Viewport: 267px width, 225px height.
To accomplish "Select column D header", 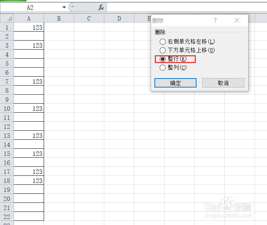I will (119, 18).
